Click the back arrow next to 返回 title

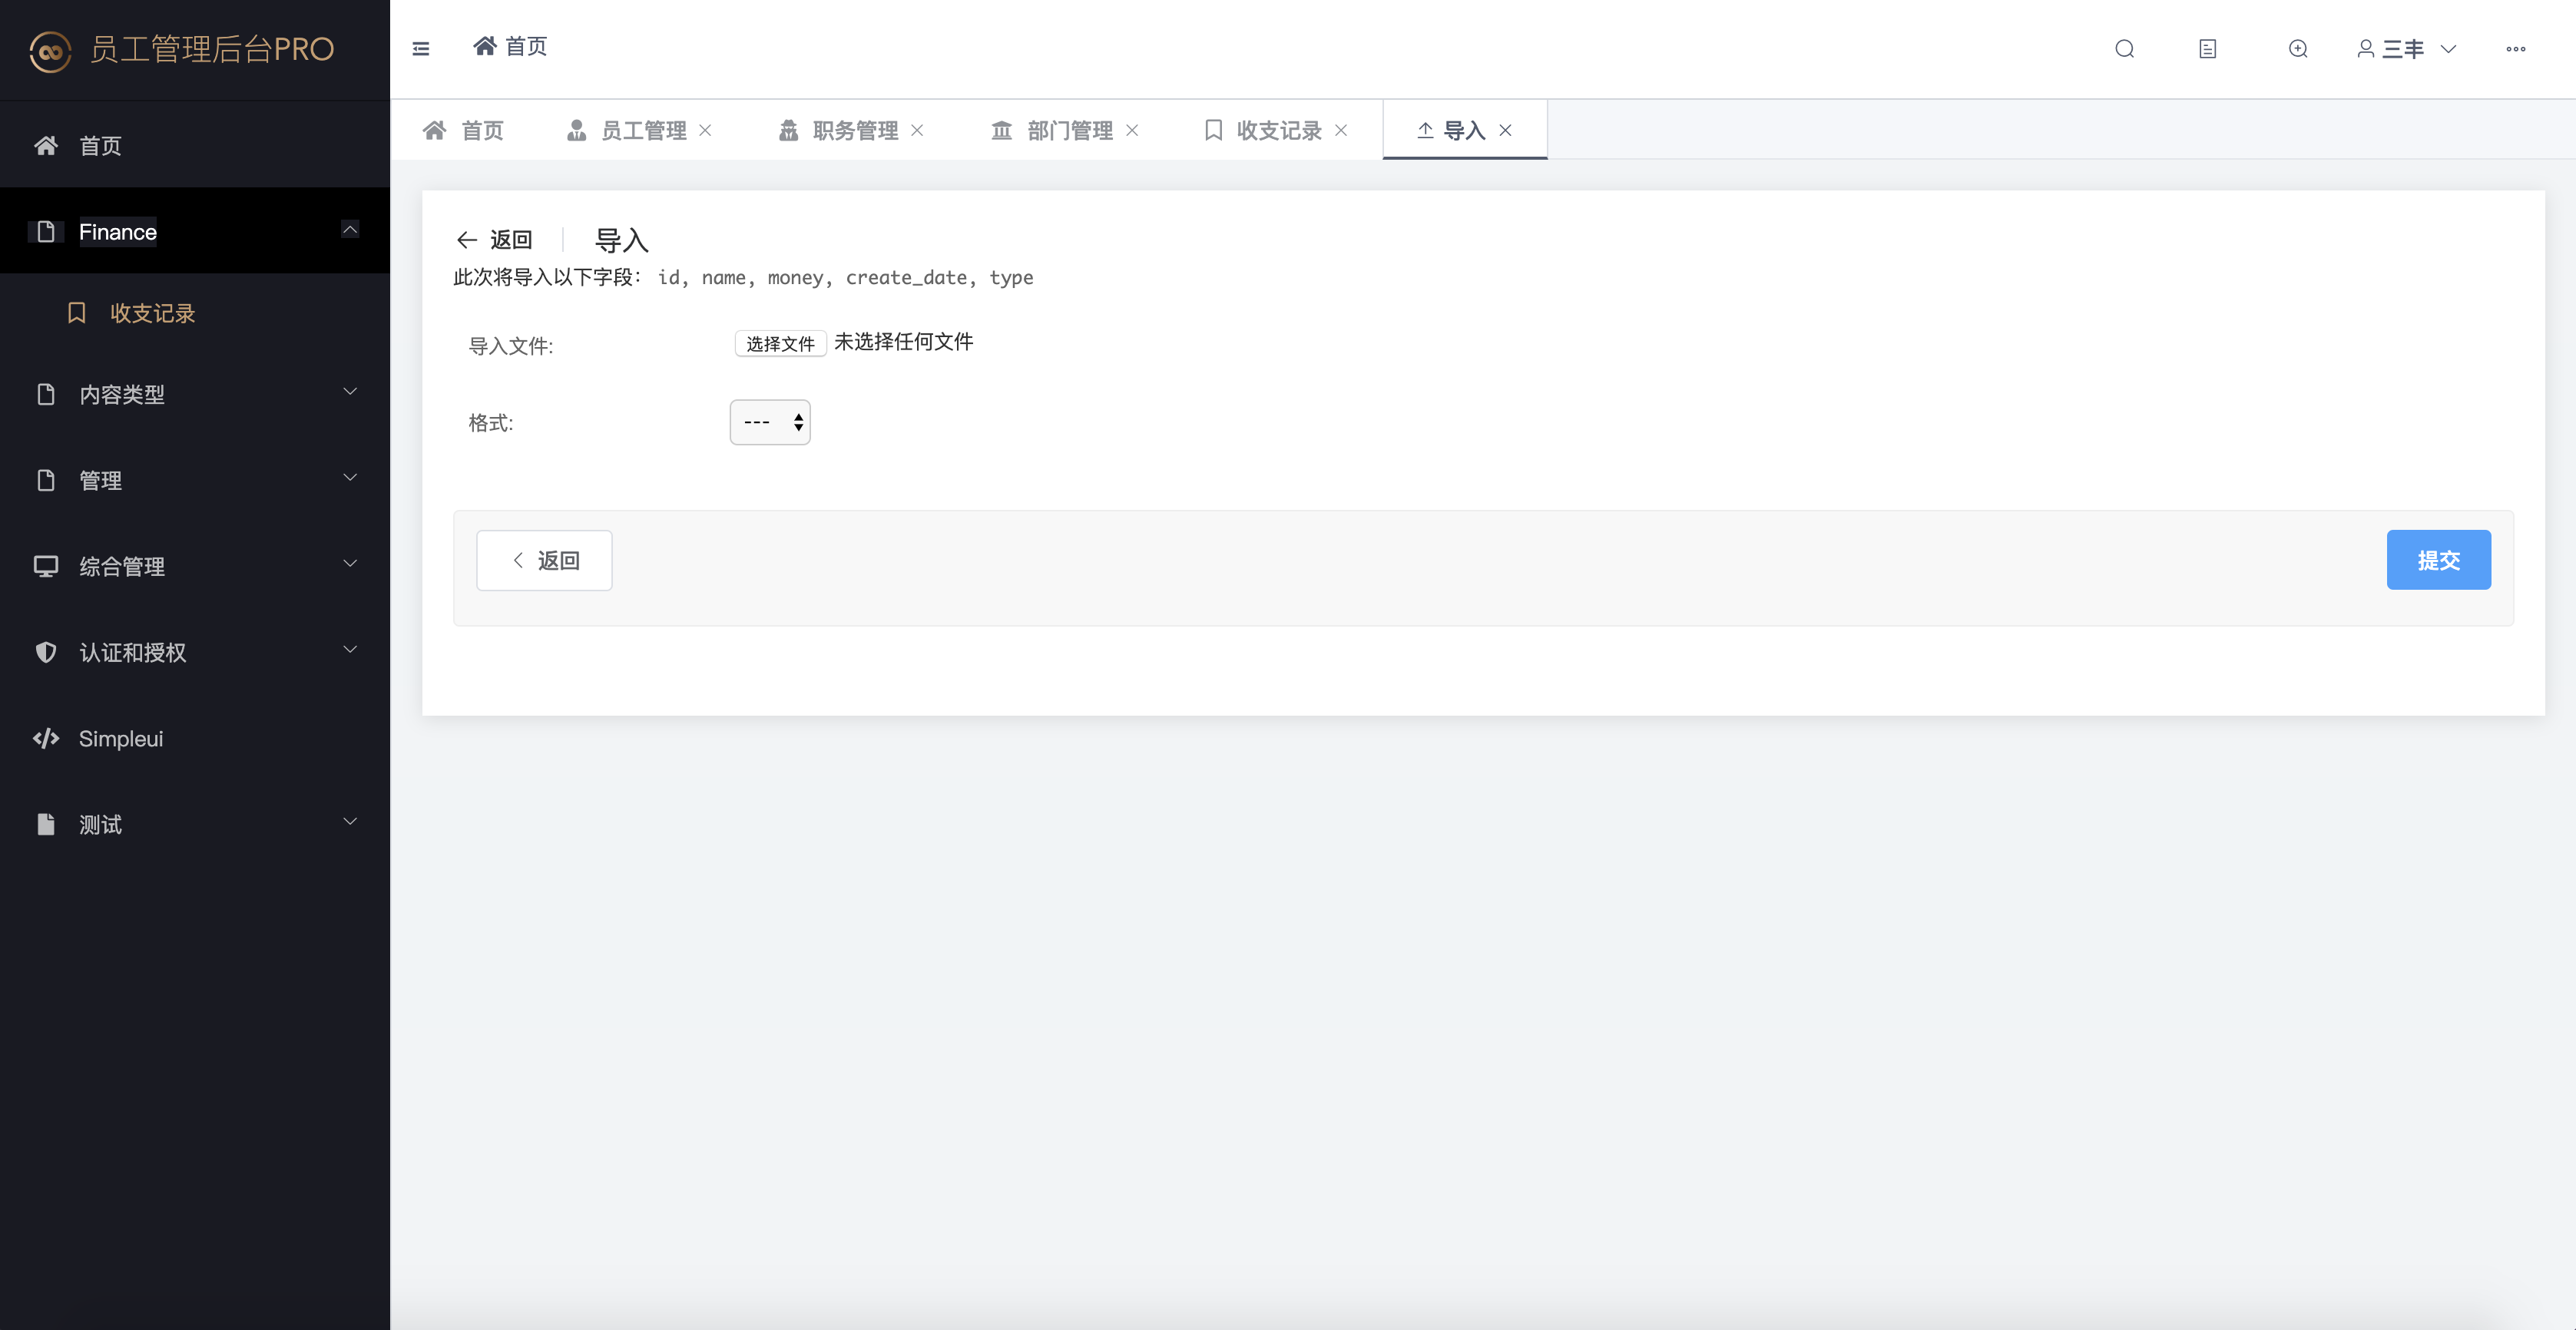pos(467,240)
